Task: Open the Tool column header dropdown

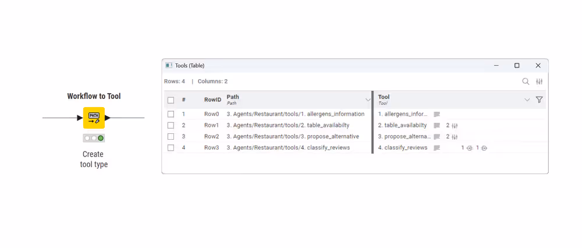Action: (x=527, y=100)
